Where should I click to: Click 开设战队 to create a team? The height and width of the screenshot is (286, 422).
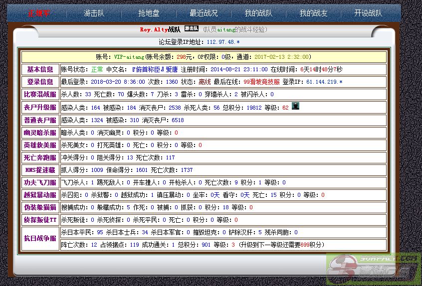[x=368, y=13]
